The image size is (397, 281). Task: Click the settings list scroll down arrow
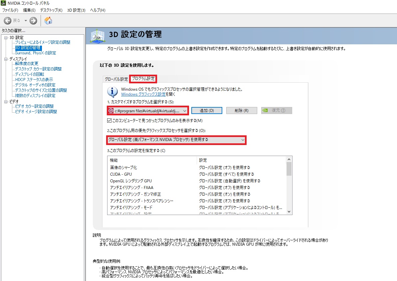[289, 212]
